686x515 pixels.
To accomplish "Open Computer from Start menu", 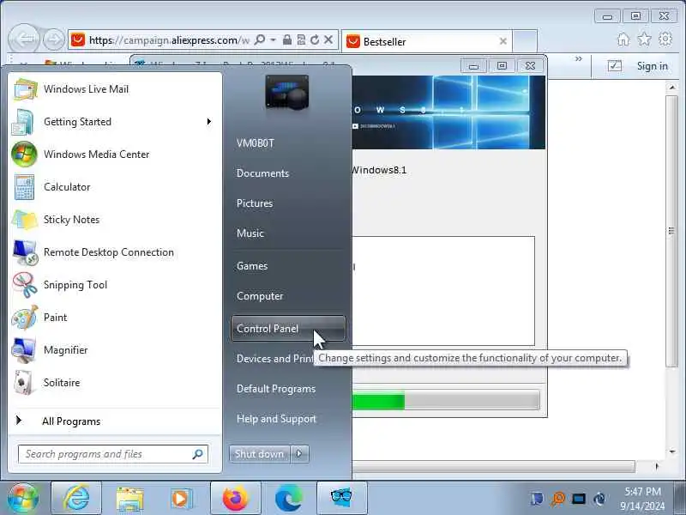I will pyautogui.click(x=260, y=296).
